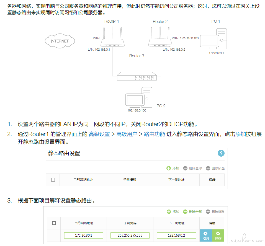The width and height of the screenshot is (265, 246).
Task: Click the 删除全部 minus icon in the upper panel
Action: [x=185, y=168]
